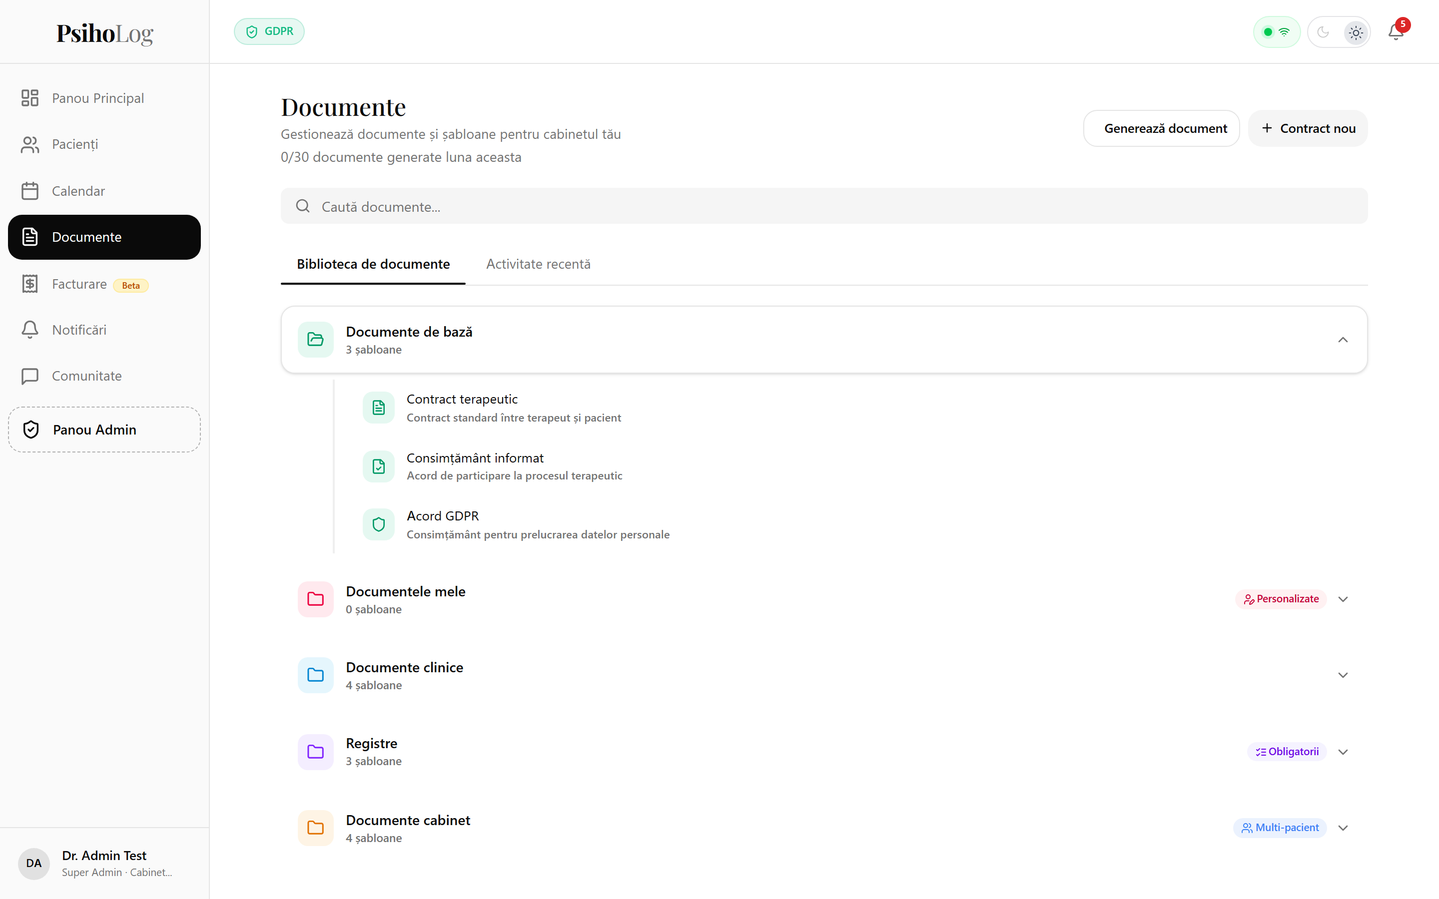Click the Acord GDPR shield icon
Screen dimensions: 1439x899
(x=379, y=524)
